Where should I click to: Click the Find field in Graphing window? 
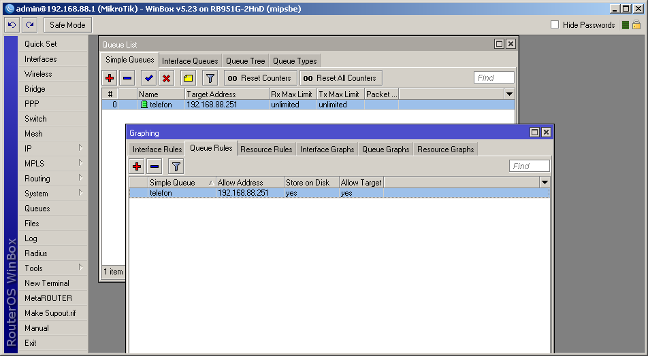click(530, 166)
